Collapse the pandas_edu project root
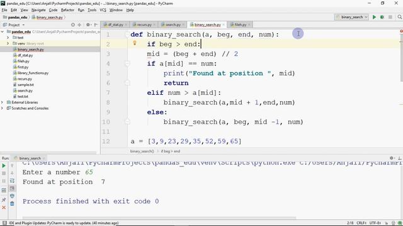This screenshot has height=226, width=403. [x=3, y=32]
